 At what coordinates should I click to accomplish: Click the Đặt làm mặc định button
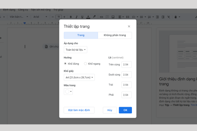[79, 110]
